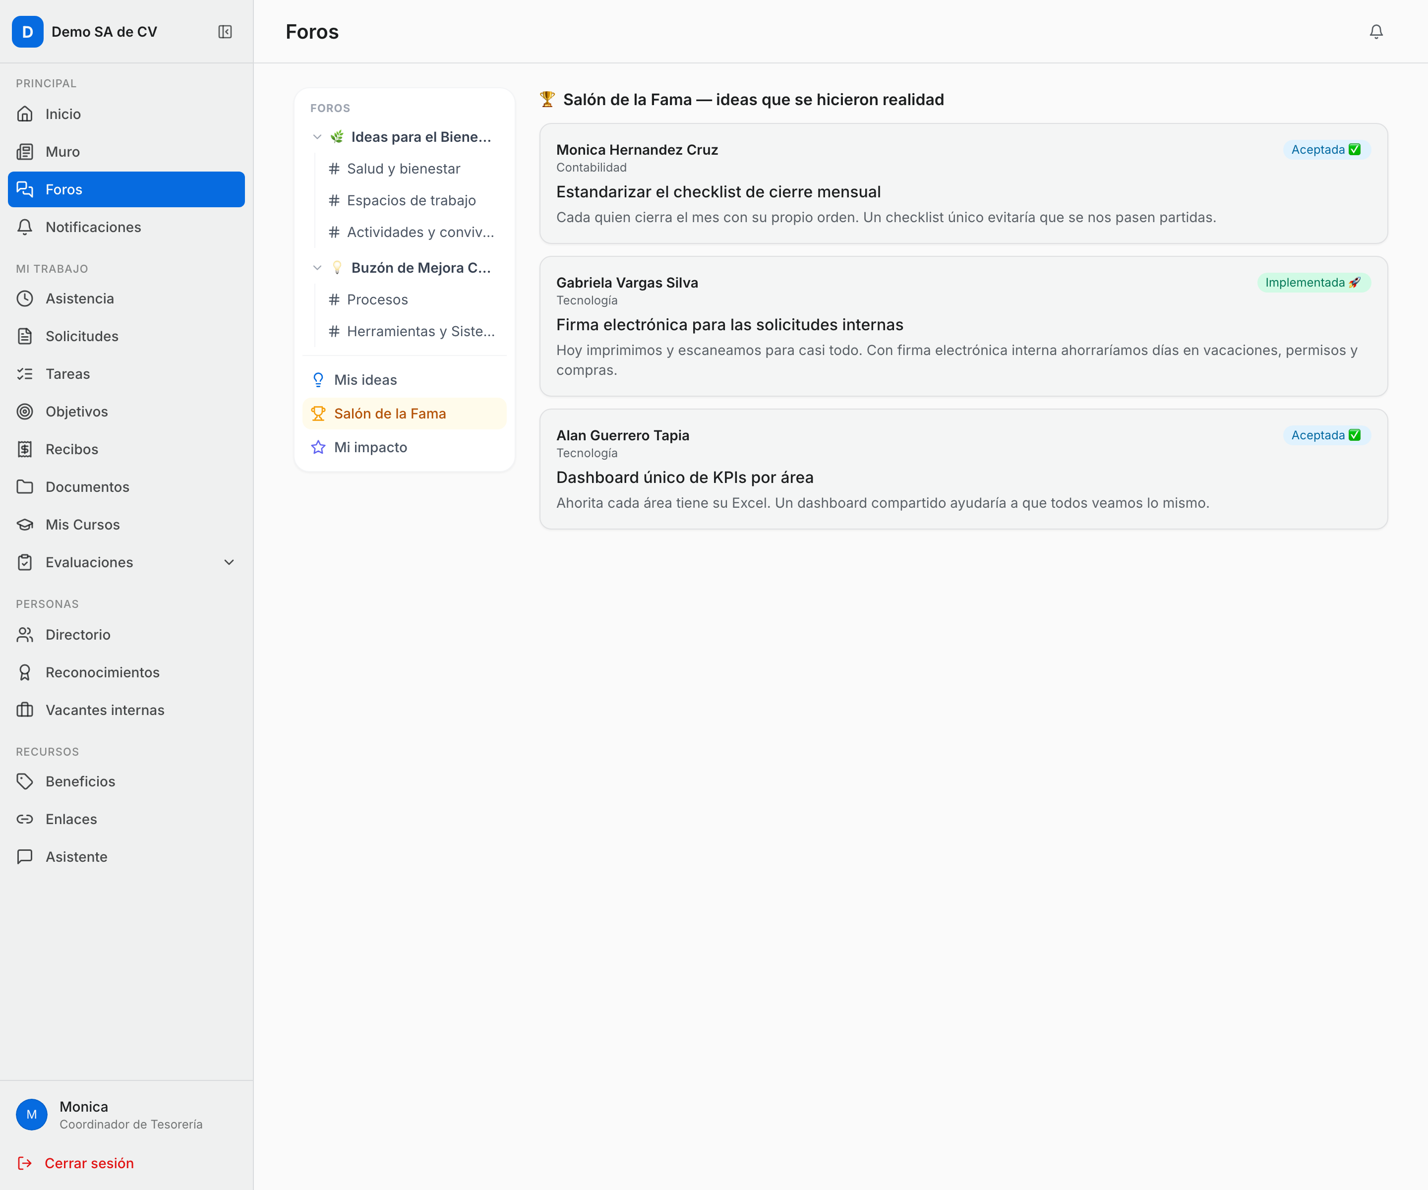Image resolution: width=1428 pixels, height=1190 pixels.
Task: Click the Asistencia clock icon
Action: pyautogui.click(x=25, y=298)
